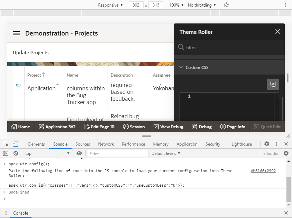Screen dimensions: 292x218
Task: Click Quick Edit
Action: pyautogui.click(x=267, y=127)
